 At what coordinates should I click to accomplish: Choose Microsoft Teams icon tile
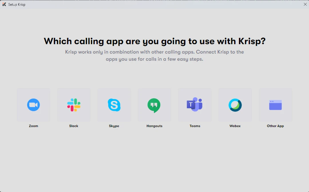(x=195, y=105)
